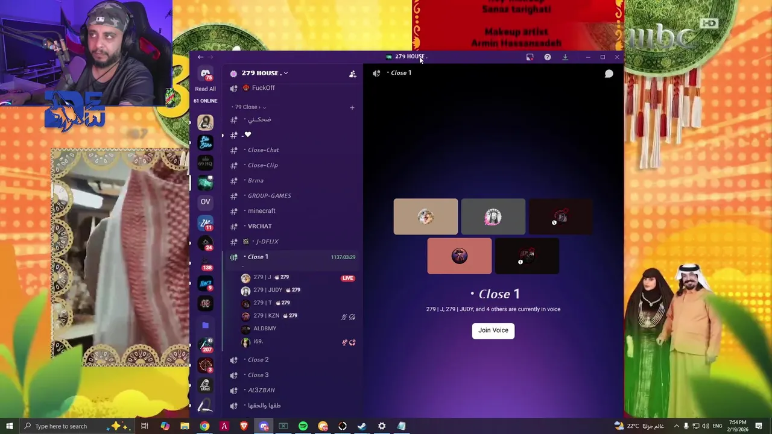Go back with Discord's left arrow
Screen dimensions: 772x434
[200, 57]
